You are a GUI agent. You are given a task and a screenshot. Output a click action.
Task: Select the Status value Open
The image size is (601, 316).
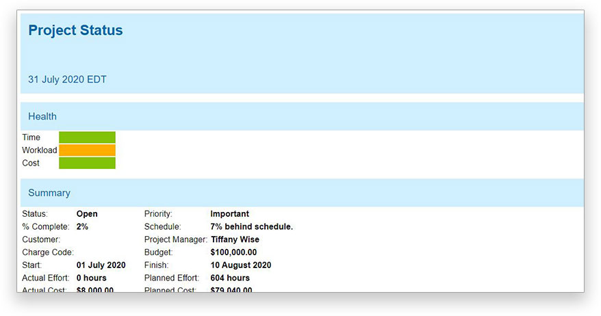pos(87,213)
